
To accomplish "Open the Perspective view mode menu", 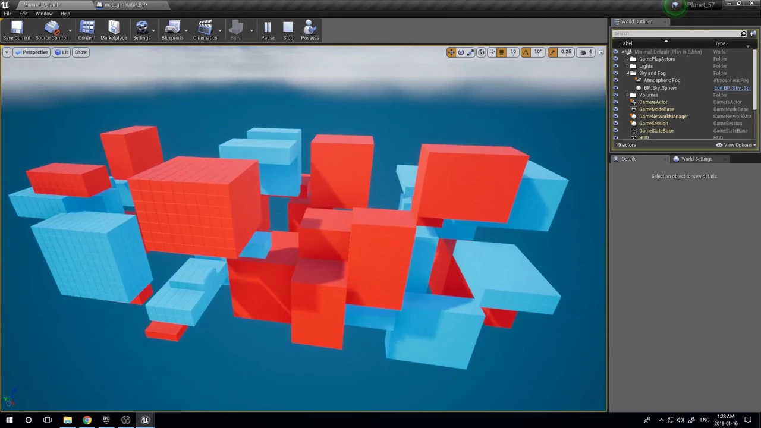I will coord(32,52).
